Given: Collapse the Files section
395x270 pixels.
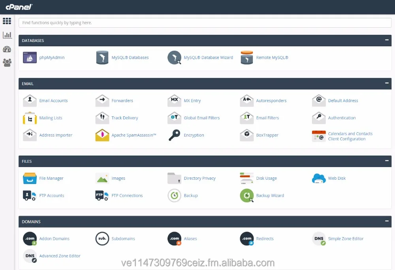Looking at the screenshot, I should pyautogui.click(x=387, y=161).
